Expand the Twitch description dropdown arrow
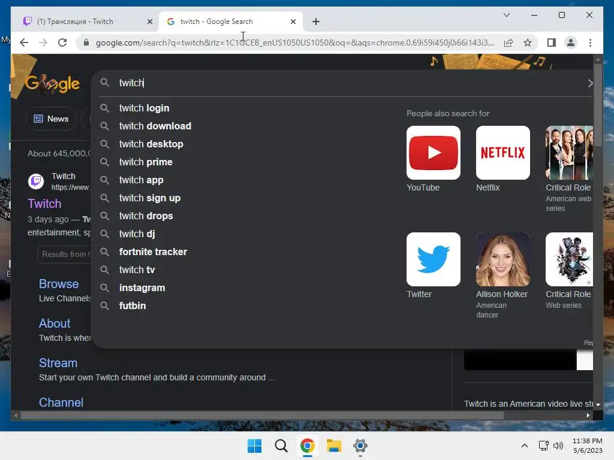Screen dimensions: 614x460 [x=598, y=405]
